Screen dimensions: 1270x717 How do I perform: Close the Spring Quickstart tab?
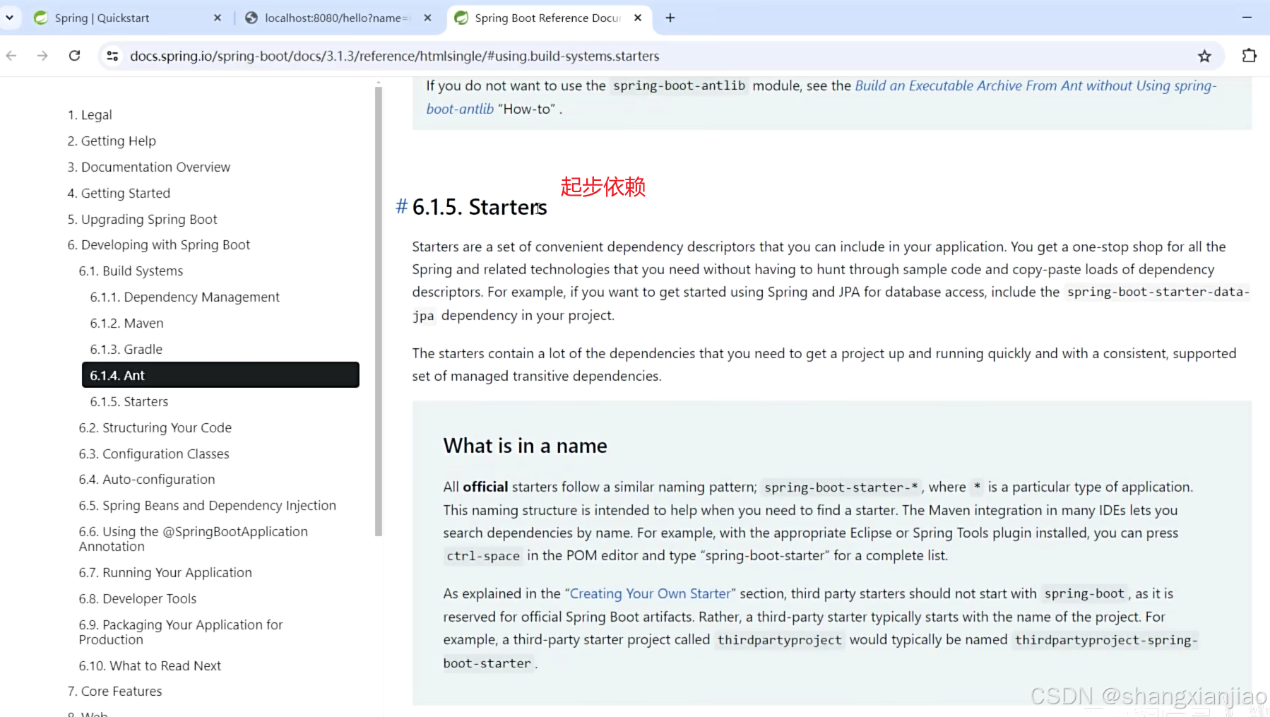pyautogui.click(x=217, y=18)
